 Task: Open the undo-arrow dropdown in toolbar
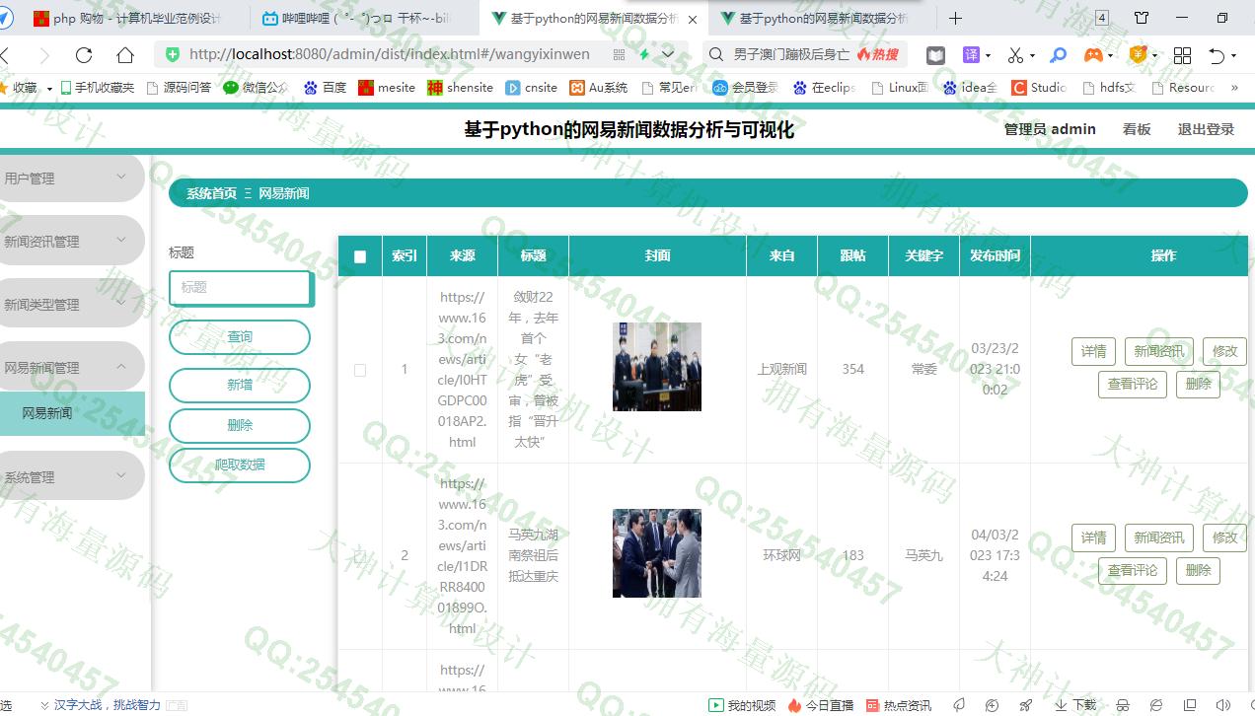pyautogui.click(x=1232, y=56)
